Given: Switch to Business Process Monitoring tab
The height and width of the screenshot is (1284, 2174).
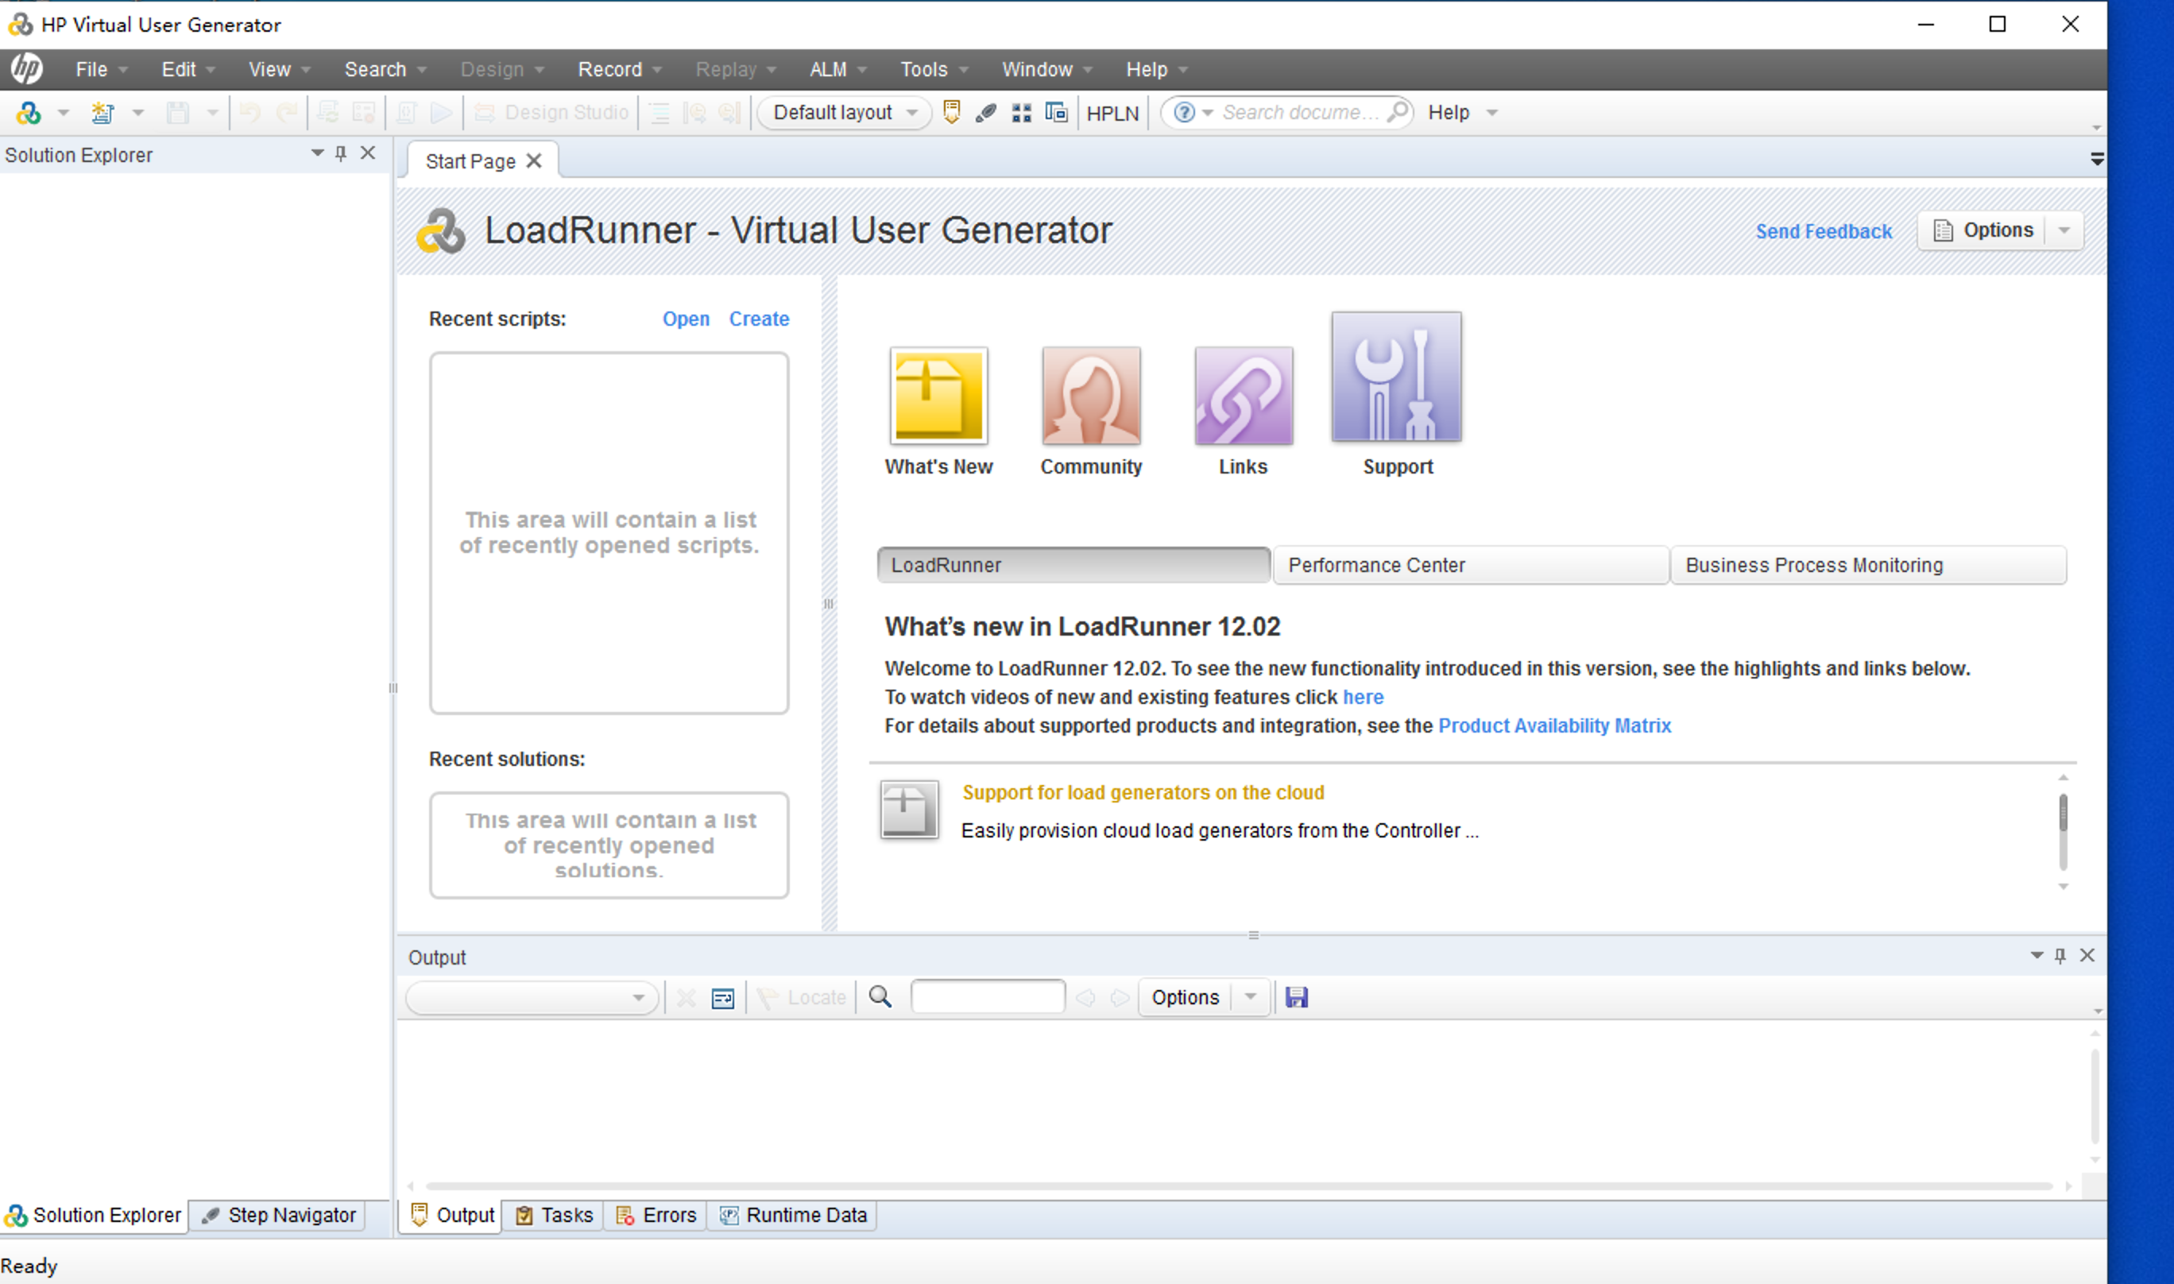Looking at the screenshot, I should pyautogui.click(x=1869, y=565).
